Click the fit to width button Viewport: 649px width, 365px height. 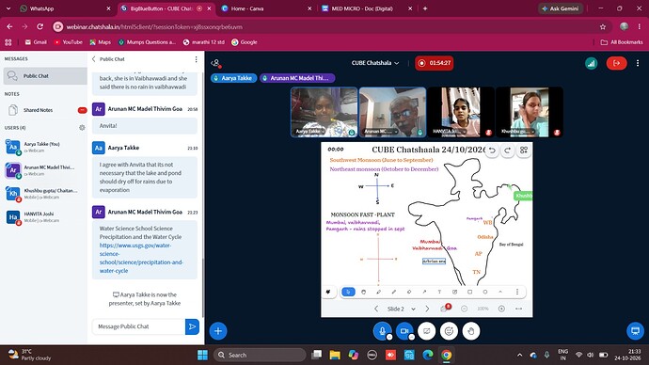pos(518,309)
